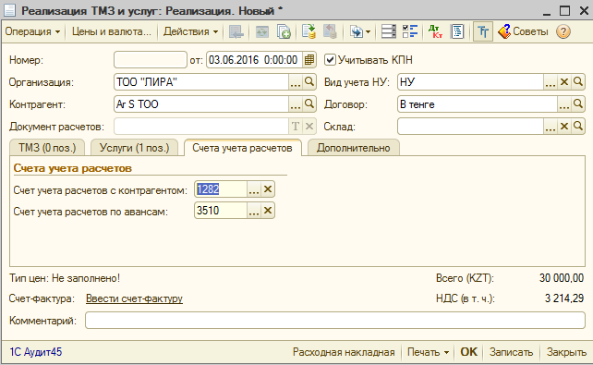Click magnifier to open Вид учета НУ
593x365 pixels.
[x=578, y=81]
